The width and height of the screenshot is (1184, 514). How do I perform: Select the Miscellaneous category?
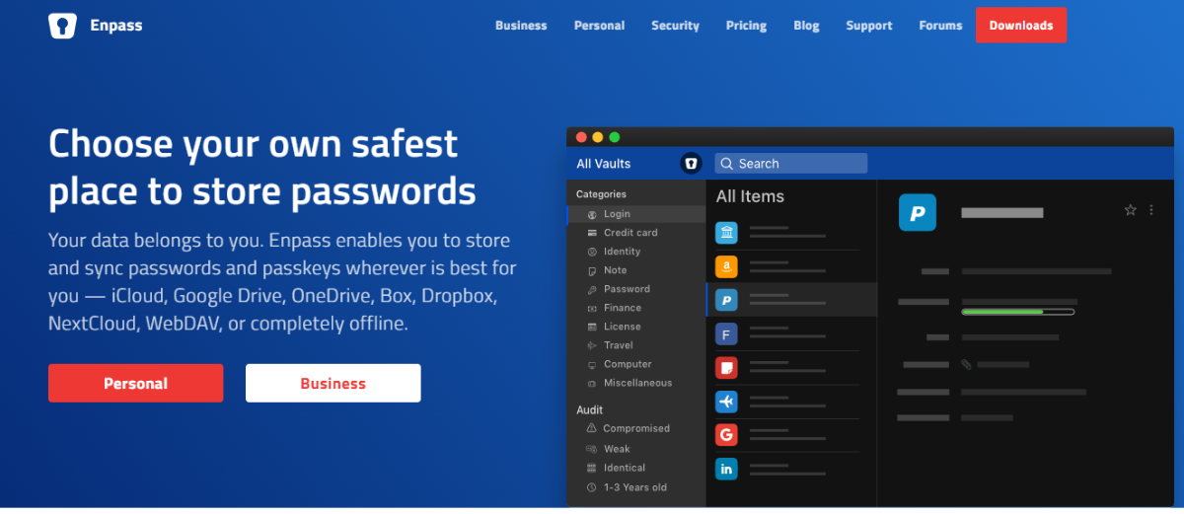[636, 383]
